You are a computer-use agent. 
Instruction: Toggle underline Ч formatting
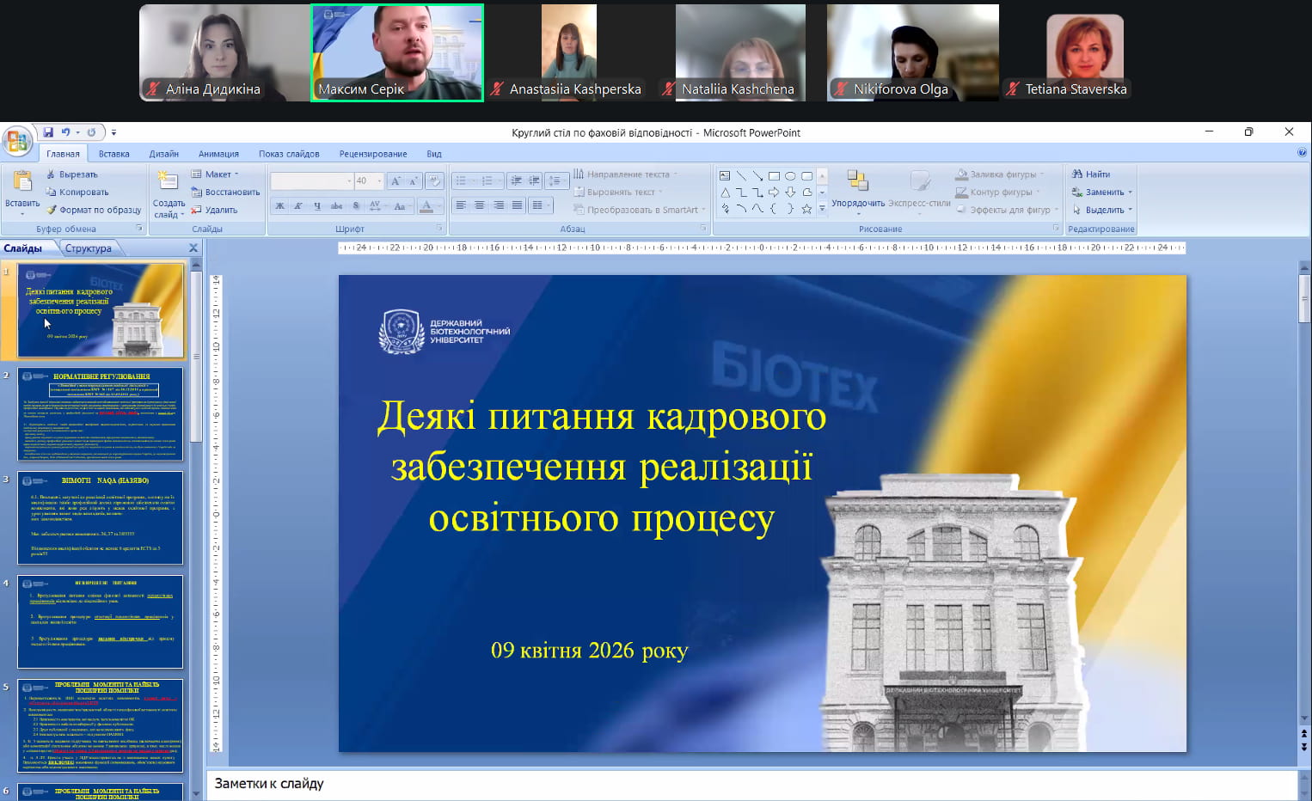pyautogui.click(x=317, y=206)
